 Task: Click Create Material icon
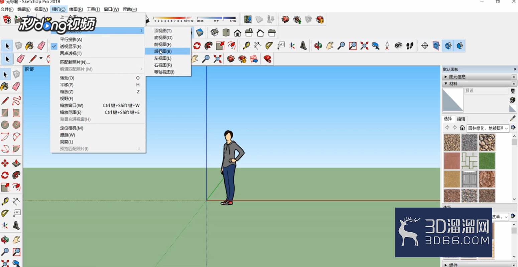pos(513,100)
